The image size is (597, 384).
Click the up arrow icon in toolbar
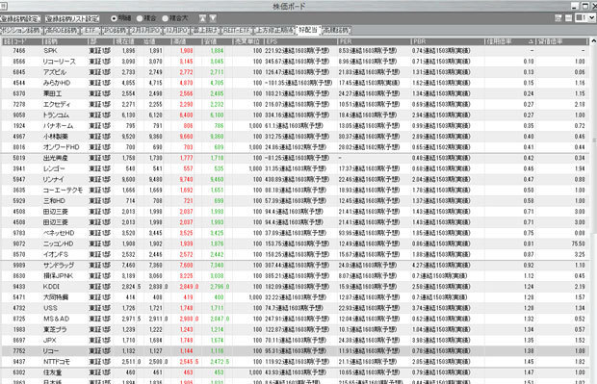[x=203, y=18]
